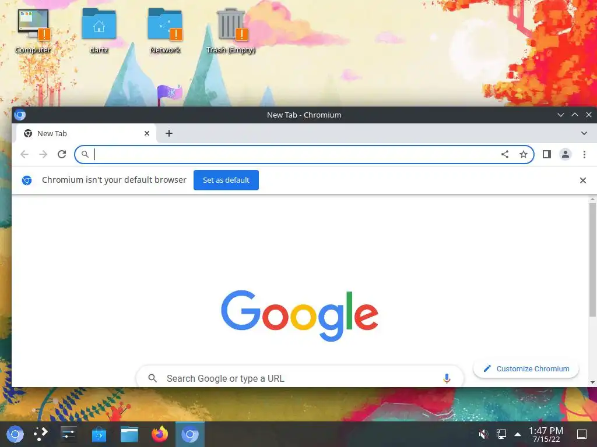Click the activities/pager taskbar icon
This screenshot has width=597, height=447.
tap(40, 434)
